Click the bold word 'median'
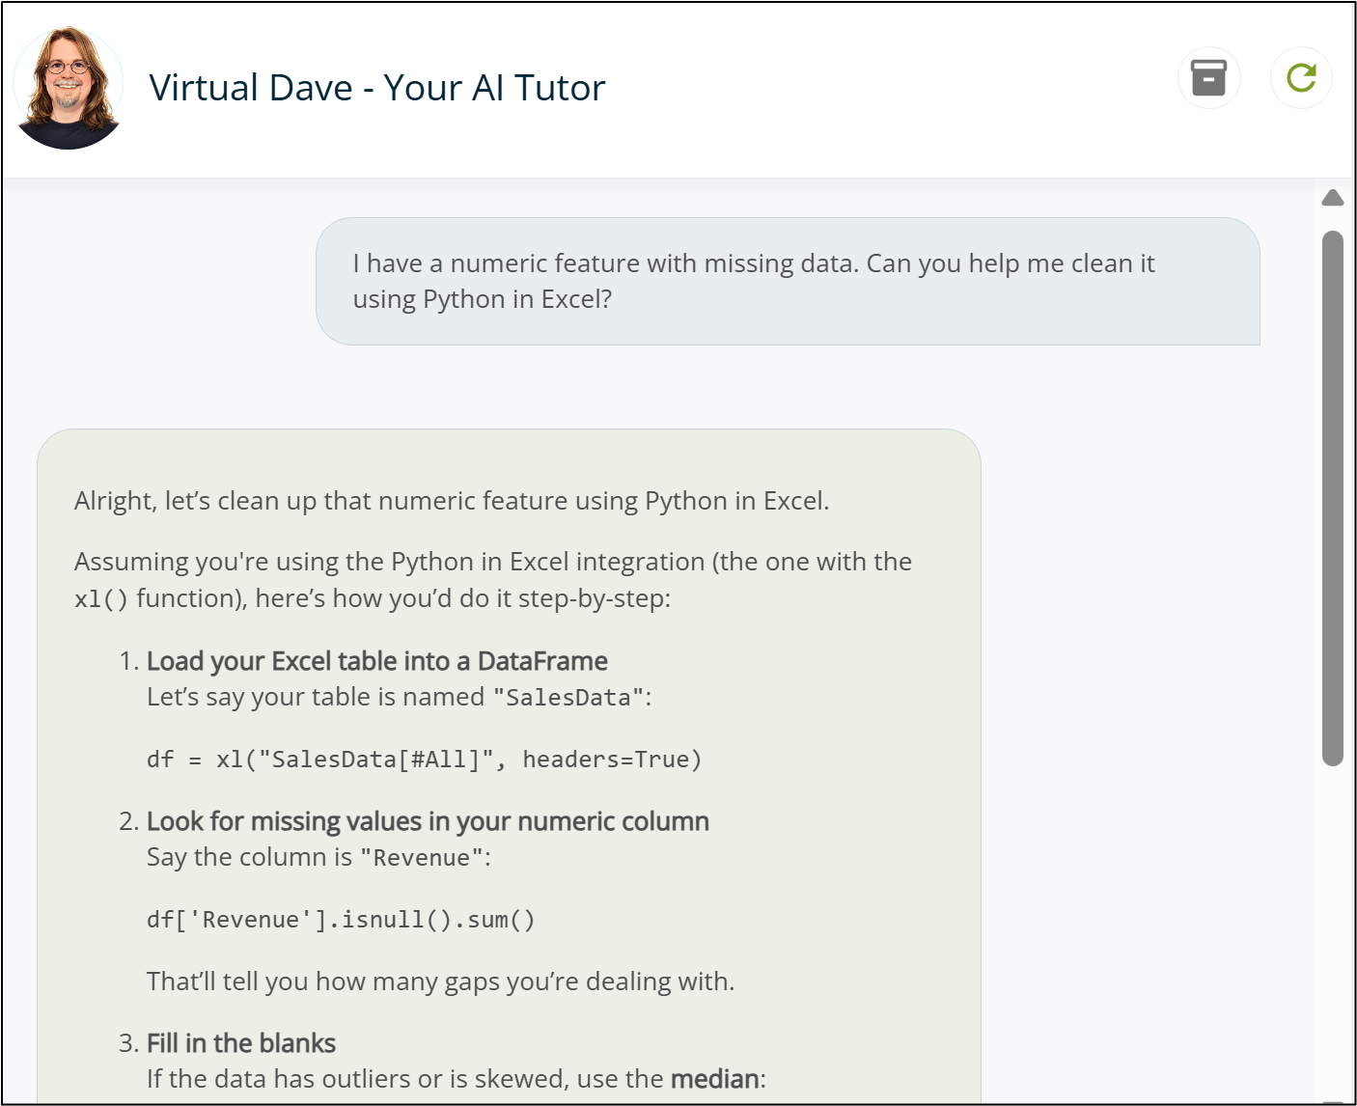Image resolution: width=1357 pixels, height=1106 pixels. [715, 1079]
